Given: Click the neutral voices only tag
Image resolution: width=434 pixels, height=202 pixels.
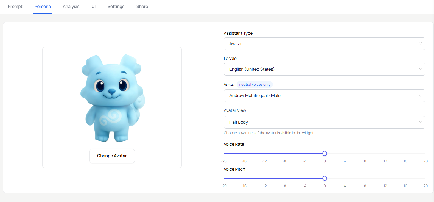Looking at the screenshot, I should click(254, 85).
